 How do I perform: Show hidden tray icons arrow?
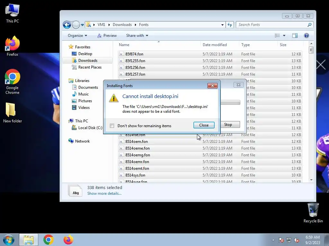click(273, 240)
